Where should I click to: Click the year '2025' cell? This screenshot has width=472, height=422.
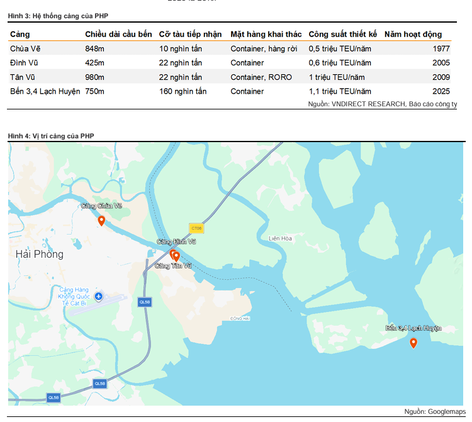pyautogui.click(x=441, y=91)
